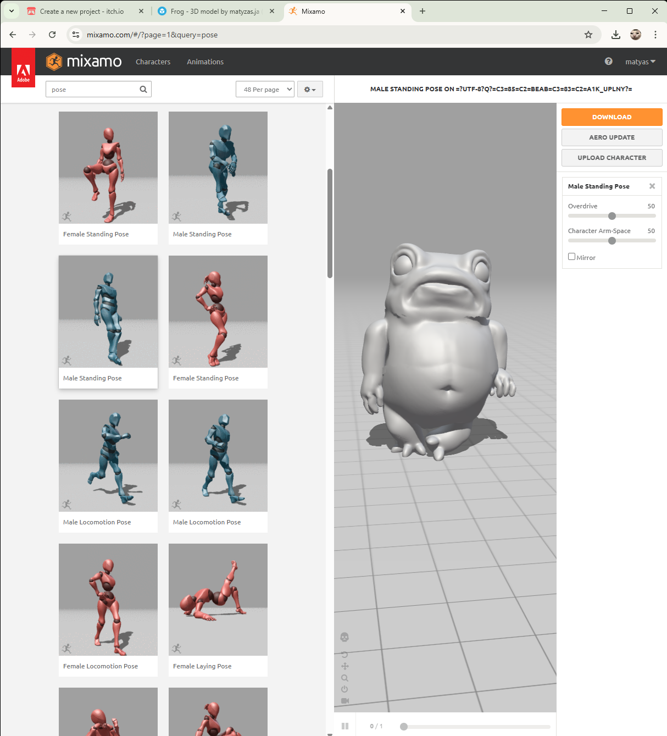This screenshot has height=736, width=667.
Task: Click the Female Laying Pose label
Action: point(202,666)
